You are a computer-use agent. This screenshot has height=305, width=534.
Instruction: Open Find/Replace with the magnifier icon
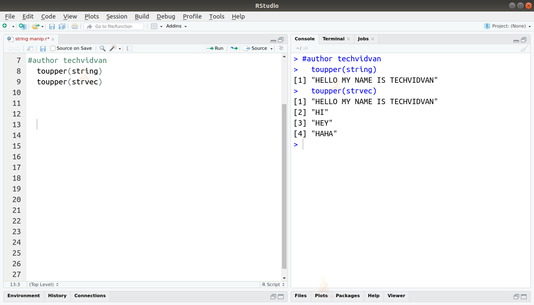coord(102,48)
